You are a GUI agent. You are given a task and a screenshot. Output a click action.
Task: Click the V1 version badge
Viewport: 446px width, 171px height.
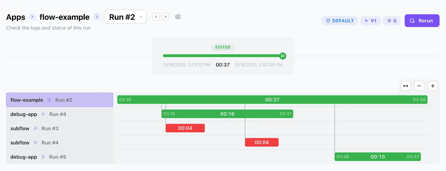370,21
